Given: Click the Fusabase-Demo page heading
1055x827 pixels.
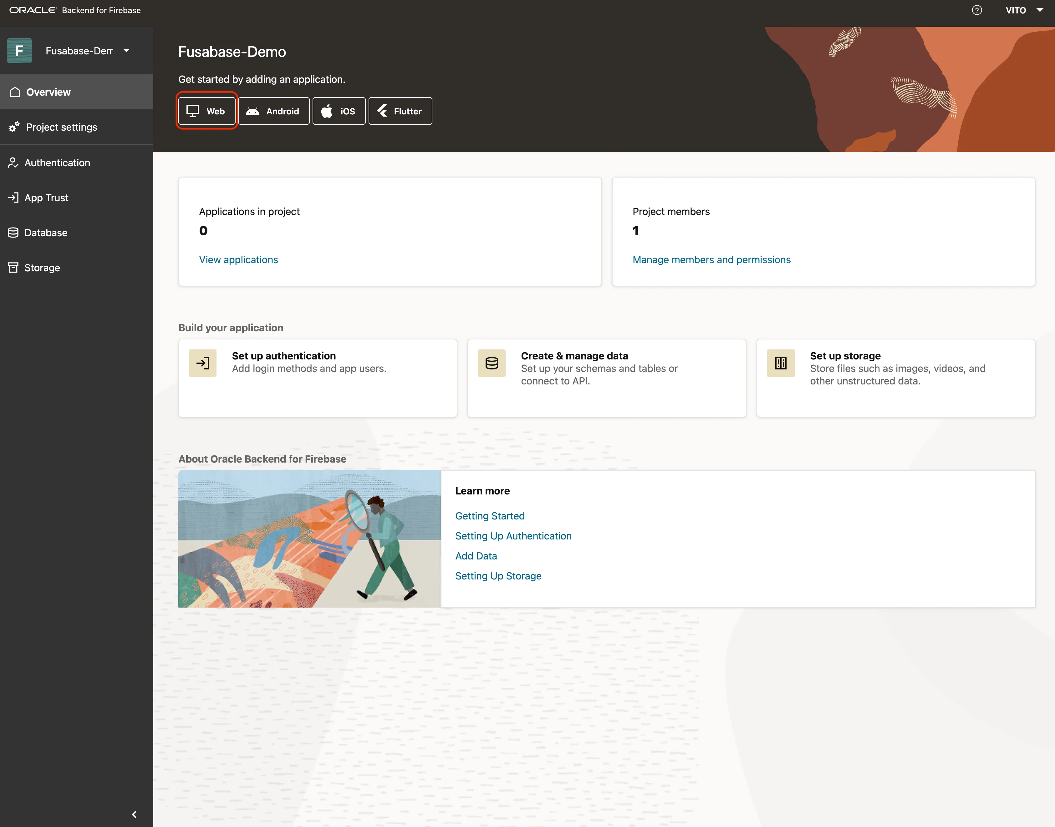Looking at the screenshot, I should pyautogui.click(x=232, y=52).
